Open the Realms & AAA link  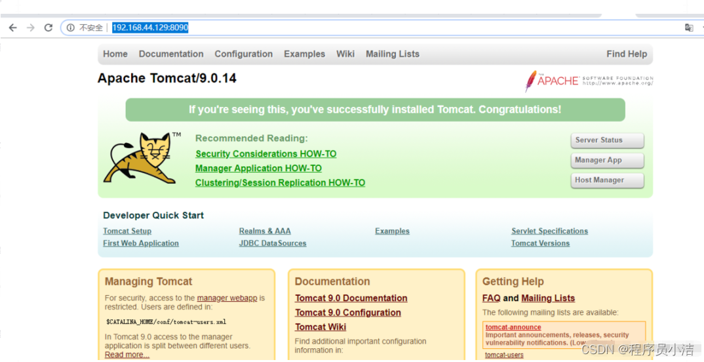pos(265,231)
